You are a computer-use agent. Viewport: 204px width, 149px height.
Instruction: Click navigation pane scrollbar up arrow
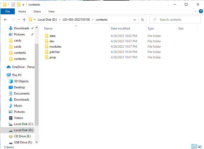(x=37, y=28)
